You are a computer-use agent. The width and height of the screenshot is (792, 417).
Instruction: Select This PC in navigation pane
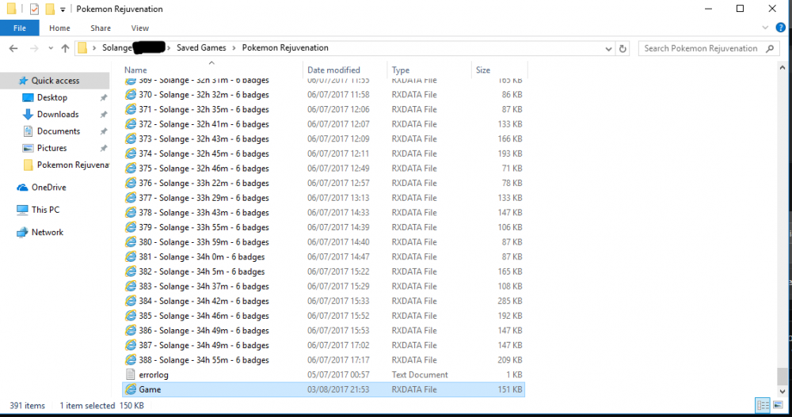pos(45,210)
